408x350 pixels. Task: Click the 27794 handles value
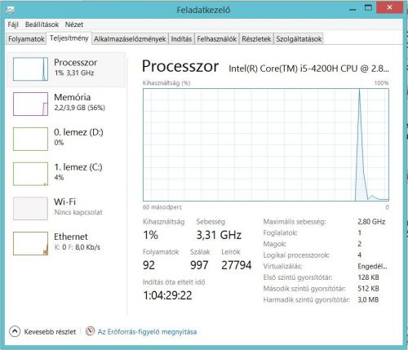point(237,265)
